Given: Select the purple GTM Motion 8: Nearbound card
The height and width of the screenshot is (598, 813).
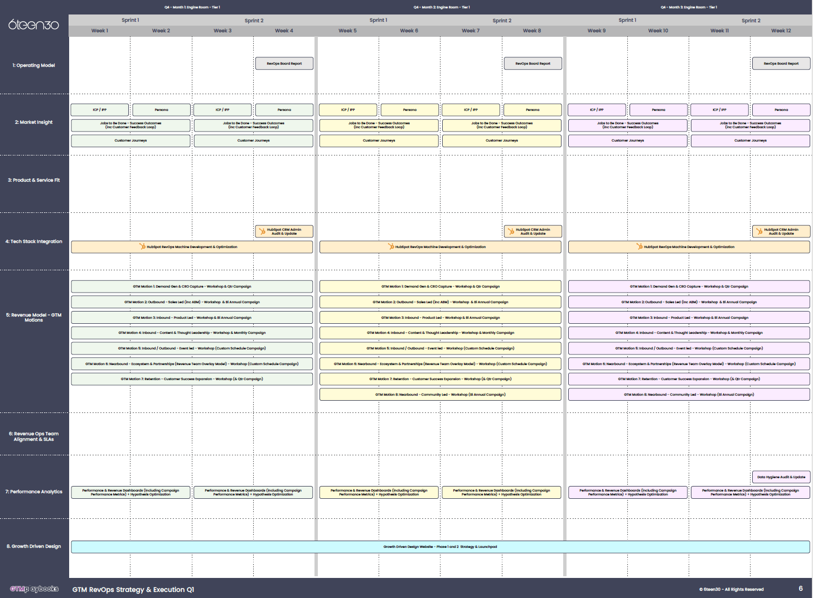Looking at the screenshot, I should (x=689, y=395).
